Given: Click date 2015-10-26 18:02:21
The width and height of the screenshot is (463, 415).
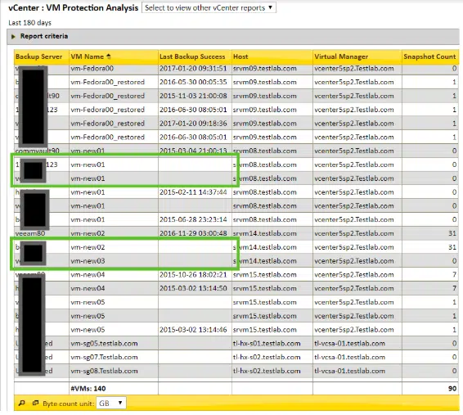Looking at the screenshot, I should coord(193,275).
